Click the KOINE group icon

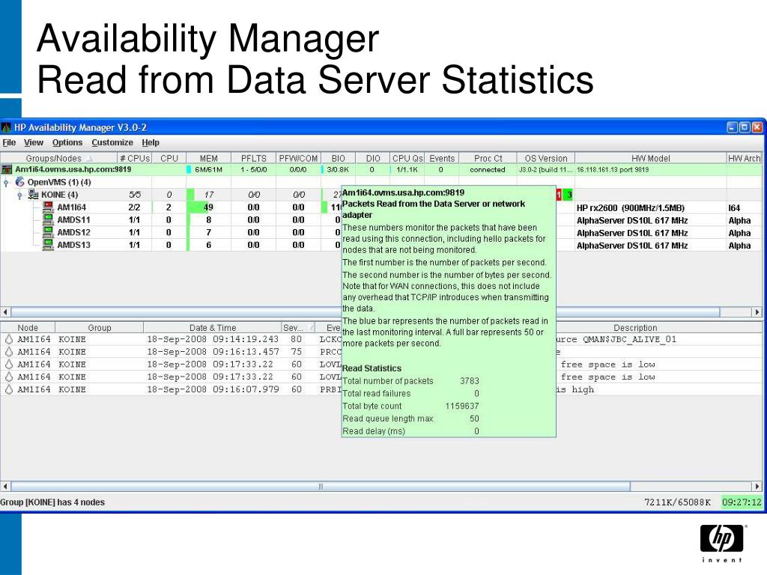coord(33,195)
